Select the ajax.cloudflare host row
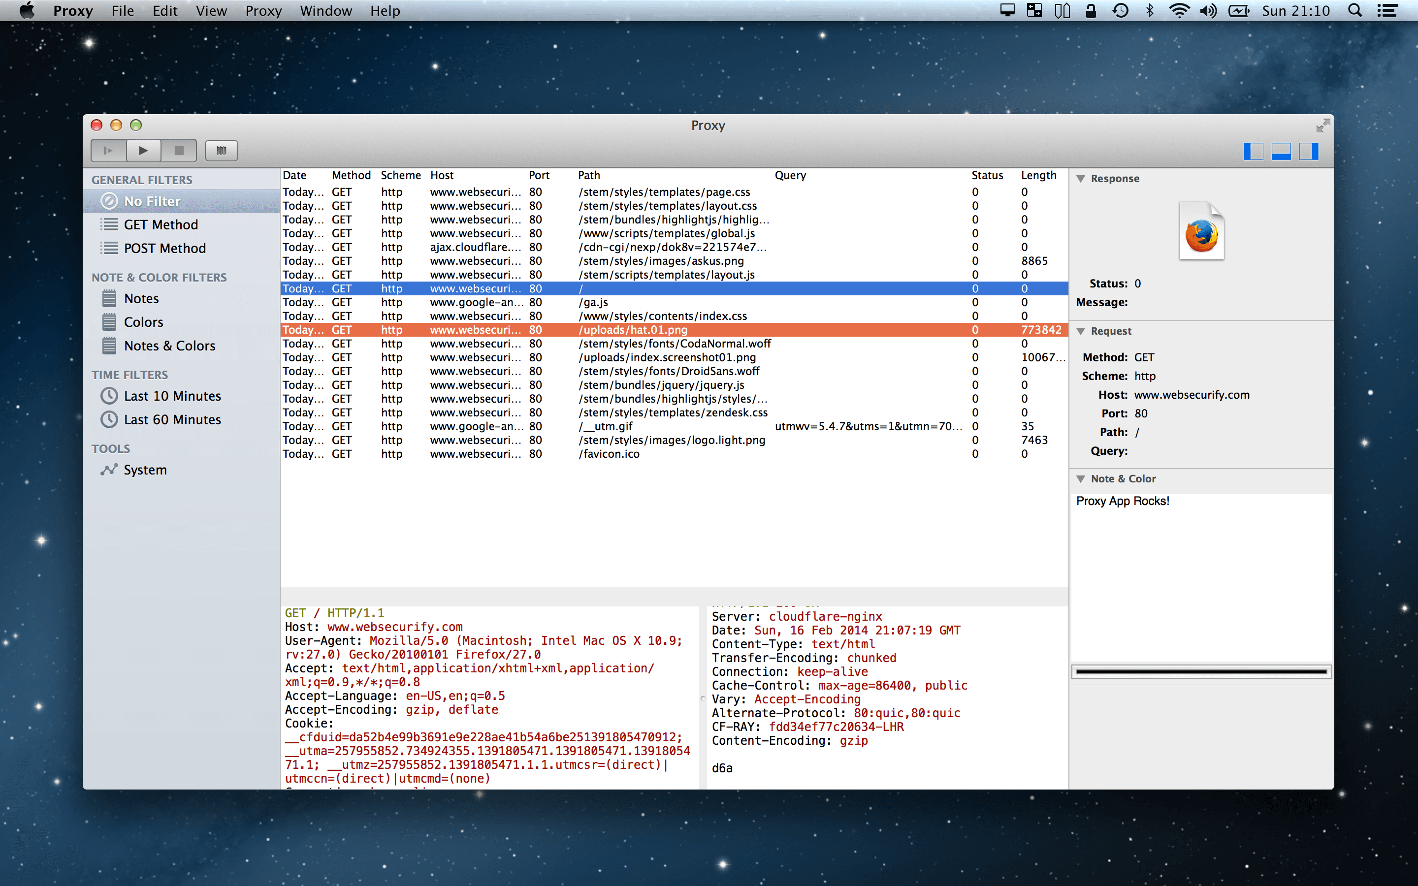The width and height of the screenshot is (1418, 886). 674,247
